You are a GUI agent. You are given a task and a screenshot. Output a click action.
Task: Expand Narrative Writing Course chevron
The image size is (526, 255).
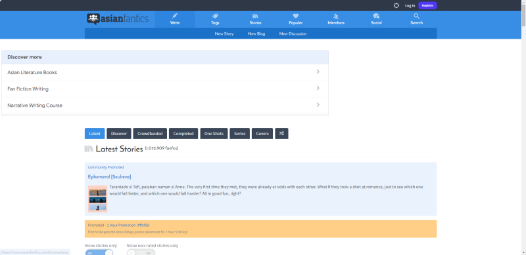pos(318,104)
